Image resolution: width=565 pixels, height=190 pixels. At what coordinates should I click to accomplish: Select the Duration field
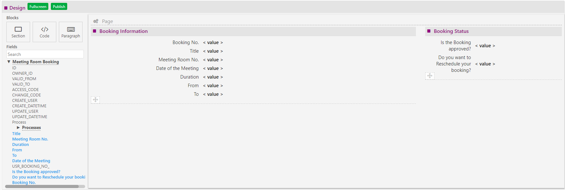20,144
